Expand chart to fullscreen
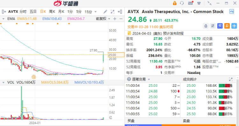This screenshot has width=239, height=126. tap(112, 11)
